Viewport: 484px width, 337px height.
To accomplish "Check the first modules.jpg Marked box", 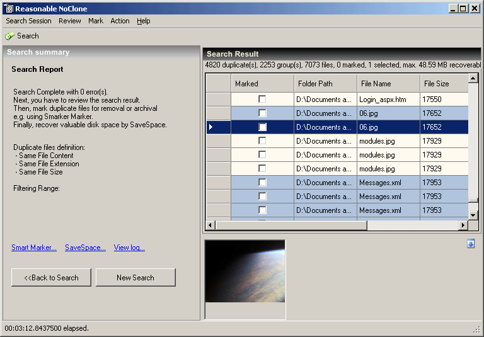I will (262, 141).
